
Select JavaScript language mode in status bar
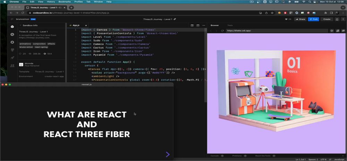click(339, 160)
